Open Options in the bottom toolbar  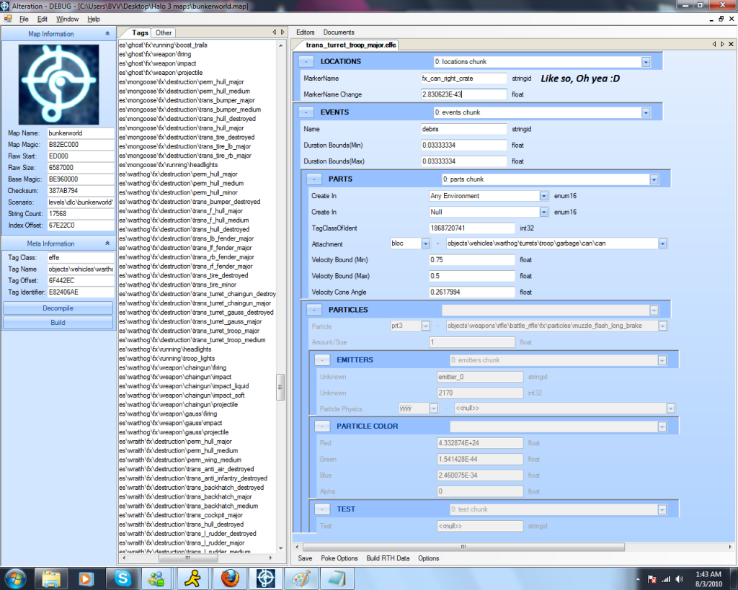point(428,558)
